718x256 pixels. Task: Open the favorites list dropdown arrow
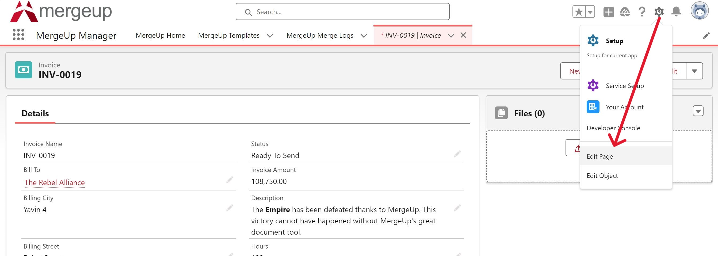590,12
